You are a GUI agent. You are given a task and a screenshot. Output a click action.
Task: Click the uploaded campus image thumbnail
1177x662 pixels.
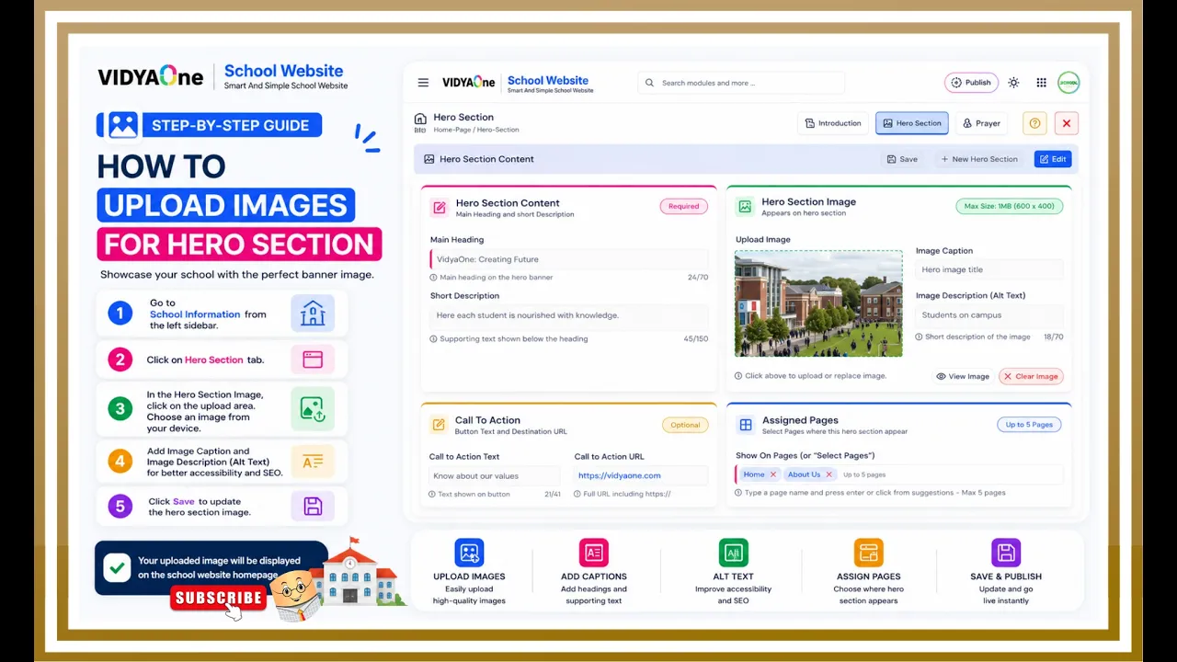pyautogui.click(x=818, y=303)
